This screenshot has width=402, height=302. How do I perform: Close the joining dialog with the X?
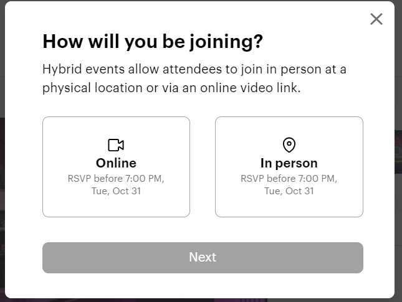click(376, 19)
